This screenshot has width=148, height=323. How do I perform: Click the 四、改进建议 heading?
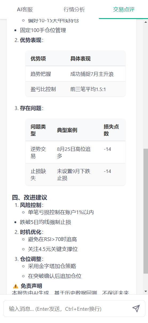[30, 198]
